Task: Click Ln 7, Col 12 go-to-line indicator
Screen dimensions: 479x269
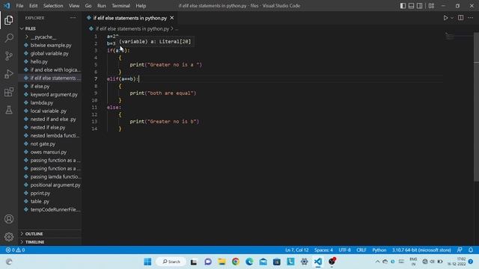Action: pos(296,250)
